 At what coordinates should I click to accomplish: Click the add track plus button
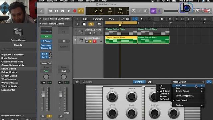pos(77,24)
